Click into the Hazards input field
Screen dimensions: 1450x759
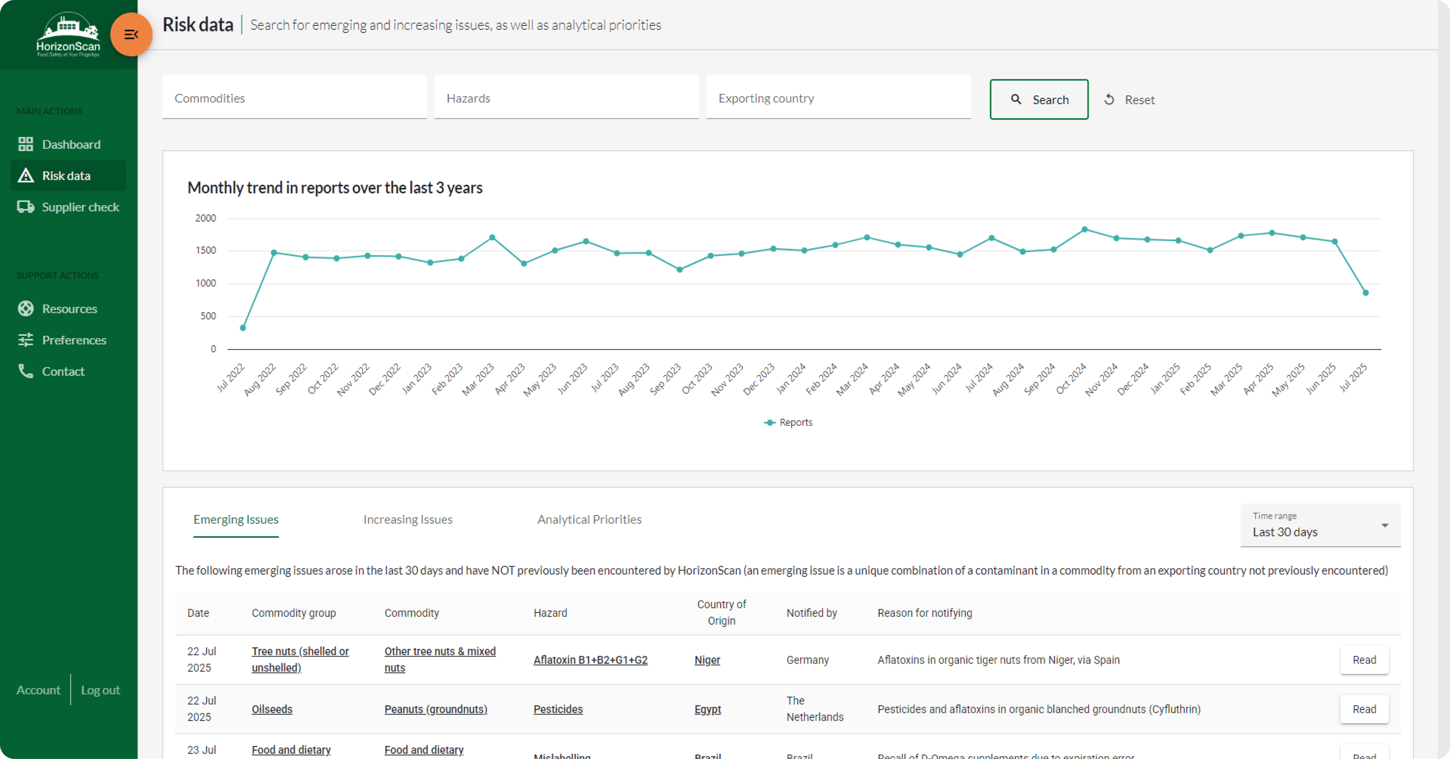coord(566,98)
